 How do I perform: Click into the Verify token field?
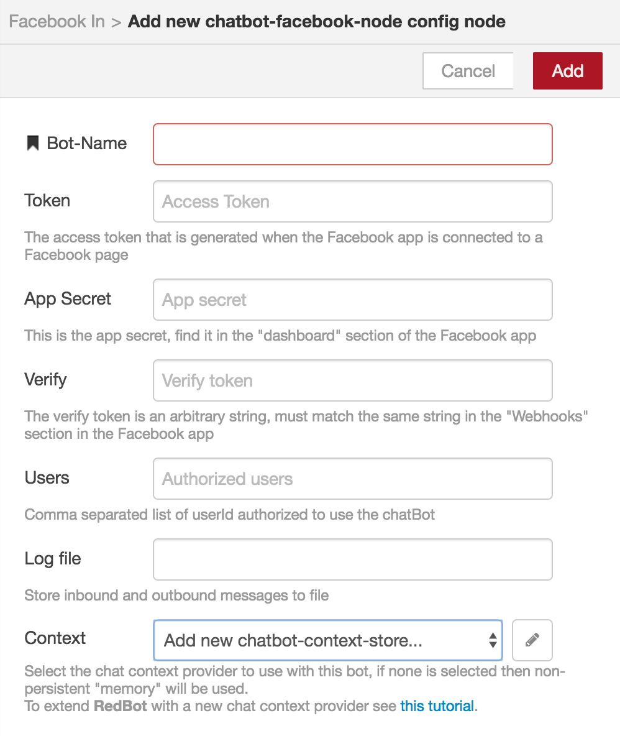353,380
